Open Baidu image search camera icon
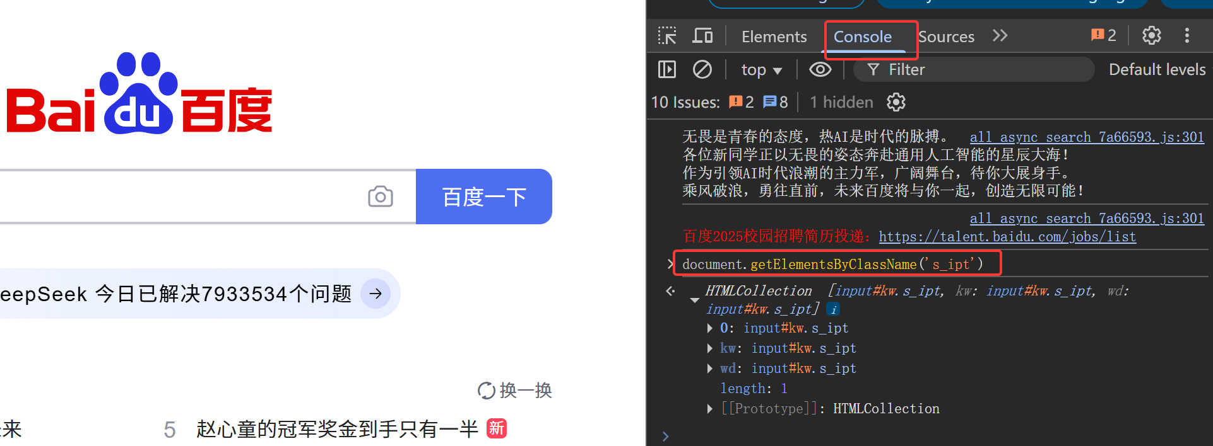 381,197
